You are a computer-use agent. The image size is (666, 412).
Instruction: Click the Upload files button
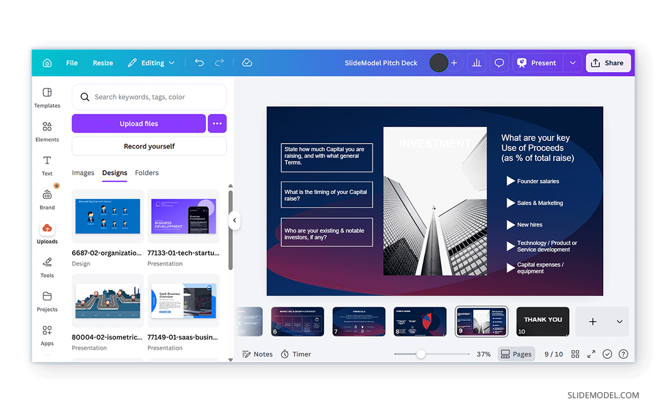pos(138,123)
